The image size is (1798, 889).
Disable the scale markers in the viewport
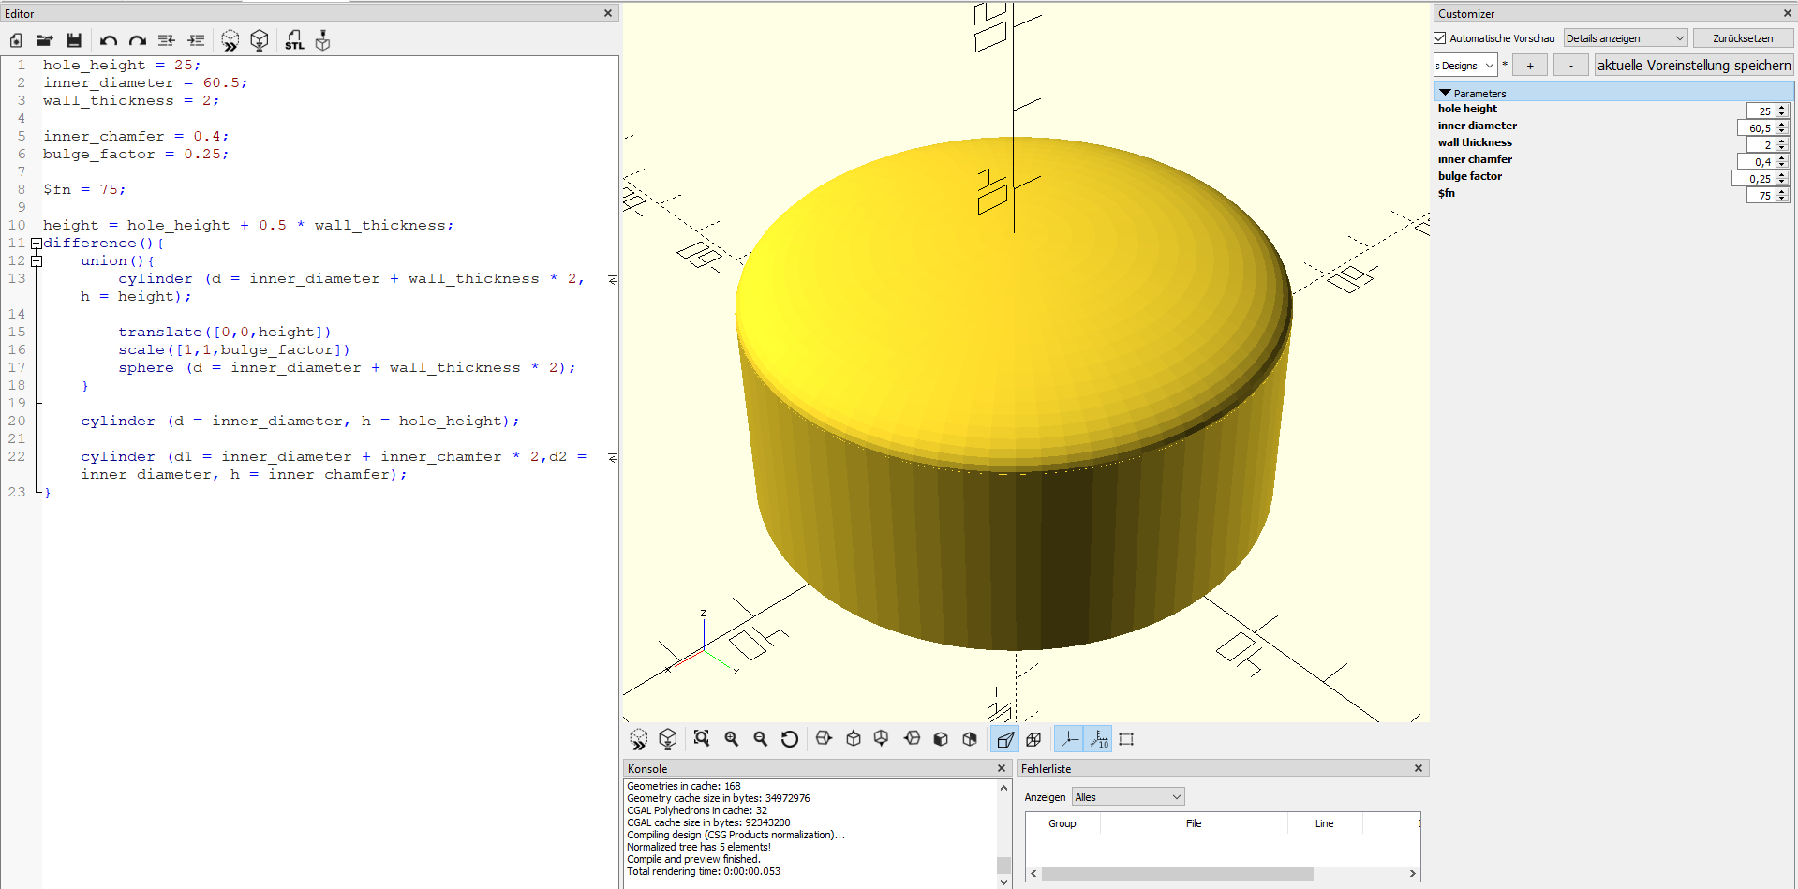click(x=1098, y=739)
